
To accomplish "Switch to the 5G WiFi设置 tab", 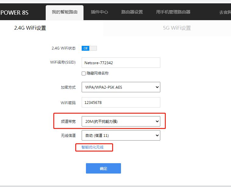I will pos(177,28).
